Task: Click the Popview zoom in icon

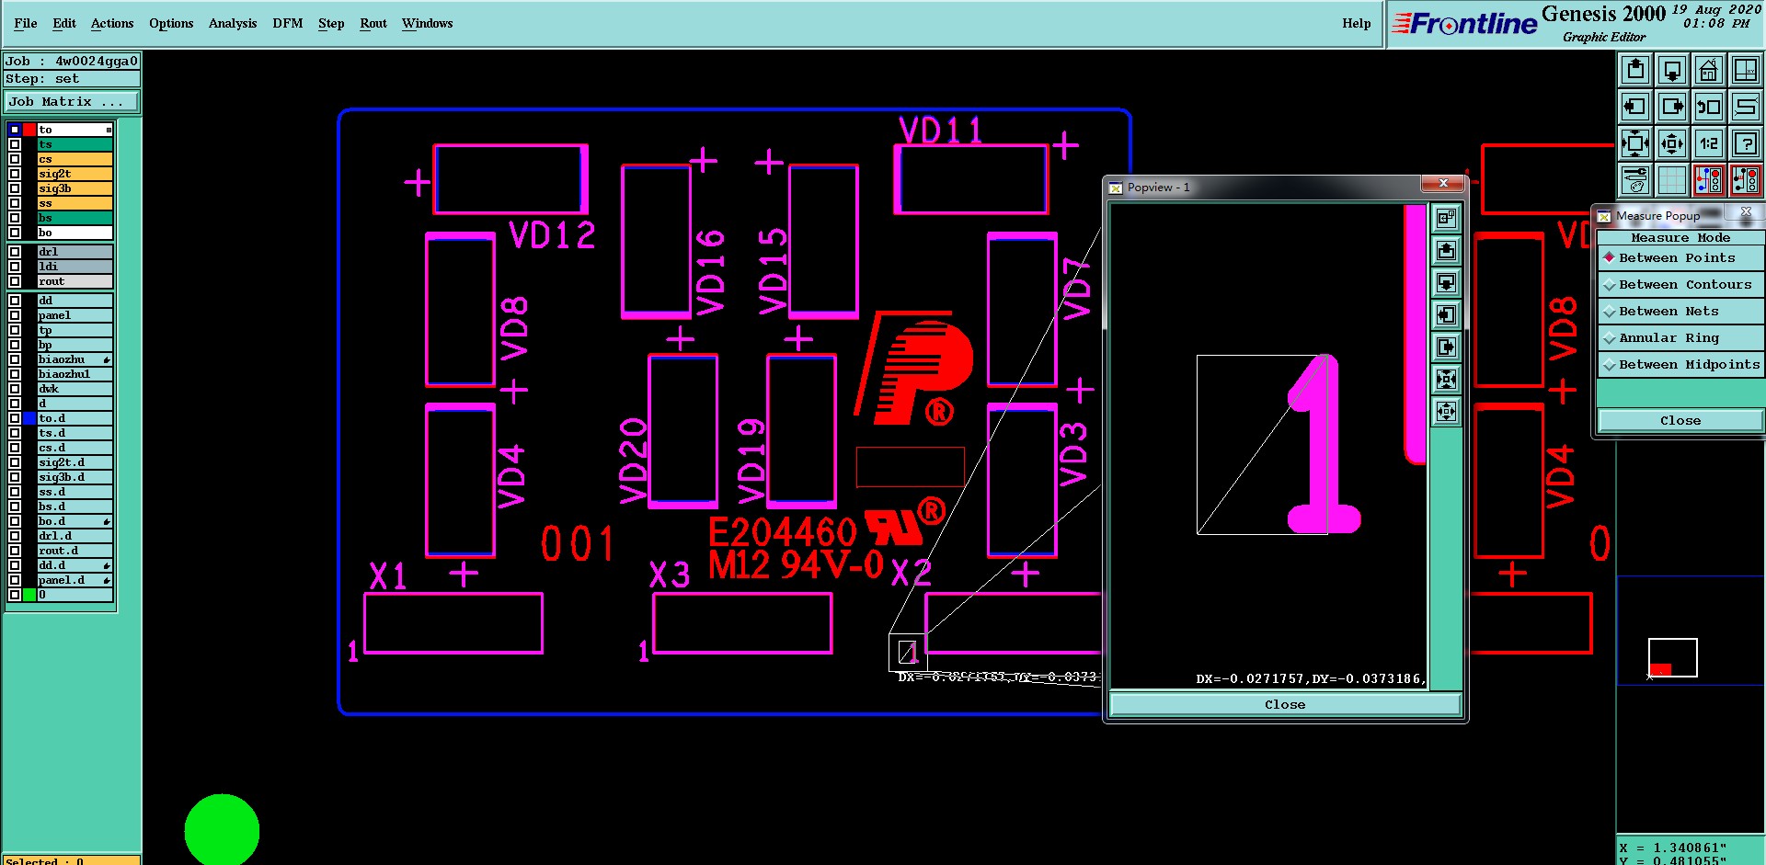Action: tap(1447, 380)
